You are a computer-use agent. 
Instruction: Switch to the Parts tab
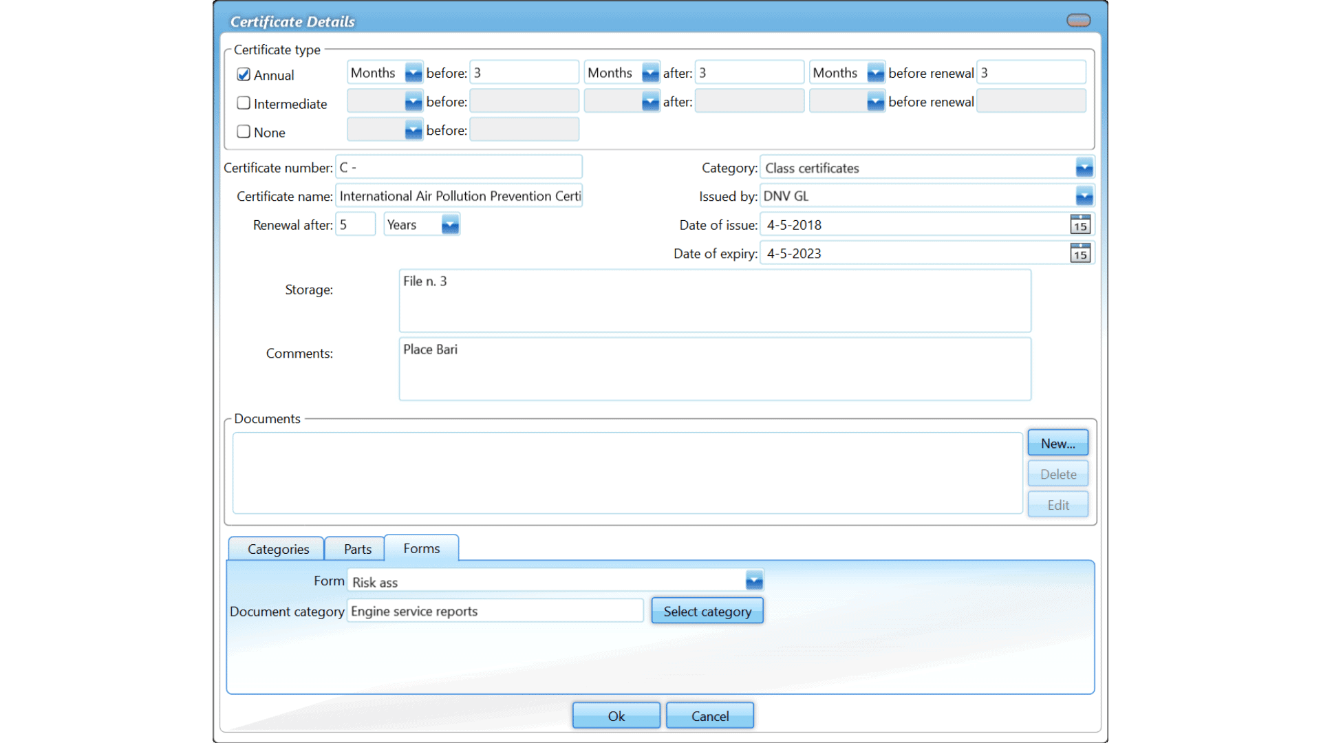tap(357, 549)
